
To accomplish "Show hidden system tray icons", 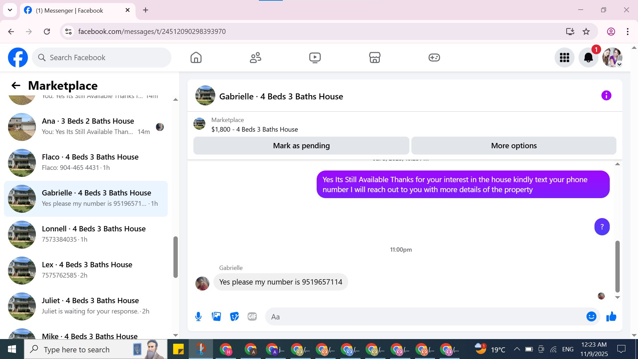I will 517,349.
